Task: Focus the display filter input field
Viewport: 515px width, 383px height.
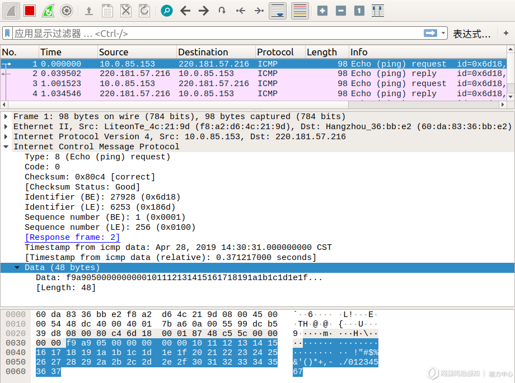Action: click(217, 33)
